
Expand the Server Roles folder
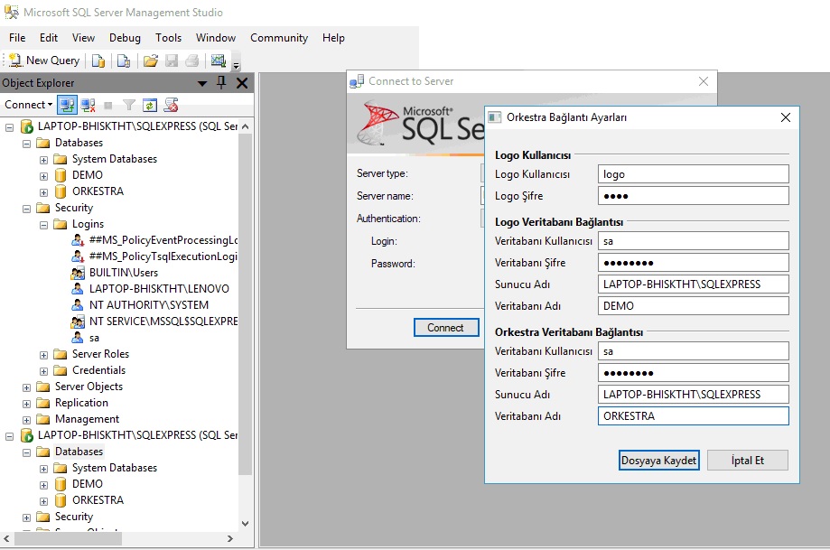tap(44, 355)
